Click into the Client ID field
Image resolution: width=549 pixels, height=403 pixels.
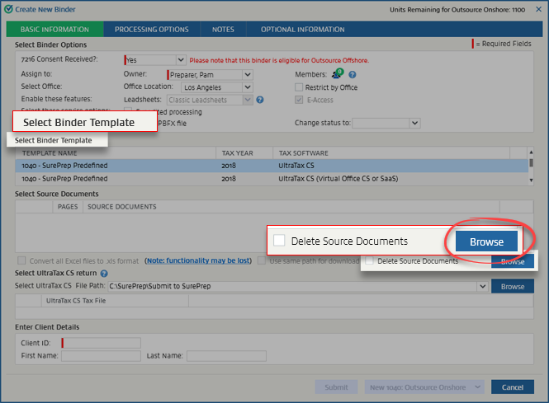(102, 343)
